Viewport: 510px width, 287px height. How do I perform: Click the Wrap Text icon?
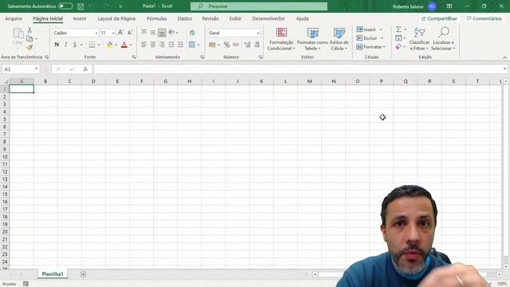pyautogui.click(x=192, y=32)
